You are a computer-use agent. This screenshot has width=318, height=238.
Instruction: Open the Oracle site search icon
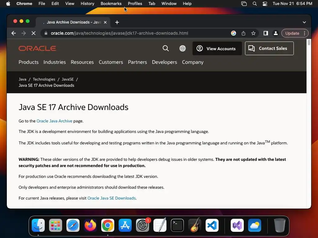point(166,48)
